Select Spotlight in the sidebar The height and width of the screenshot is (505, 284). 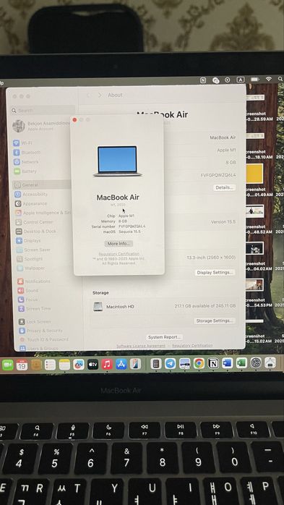click(x=30, y=259)
